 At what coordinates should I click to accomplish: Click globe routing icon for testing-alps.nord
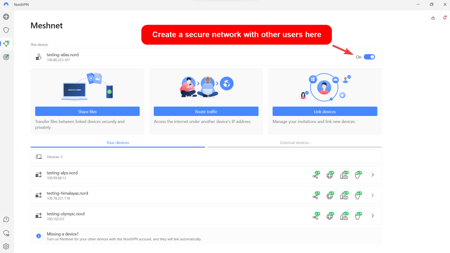(x=330, y=175)
